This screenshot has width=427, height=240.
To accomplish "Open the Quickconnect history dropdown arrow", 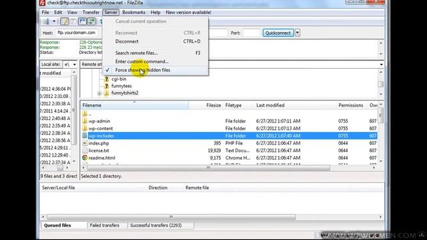I will (298, 33).
